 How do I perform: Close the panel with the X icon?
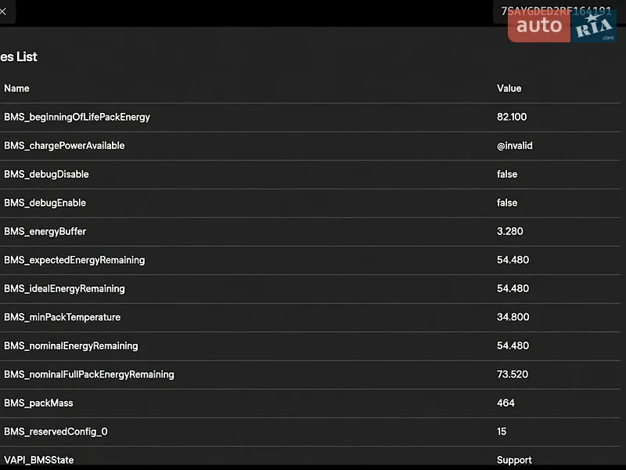[3, 12]
